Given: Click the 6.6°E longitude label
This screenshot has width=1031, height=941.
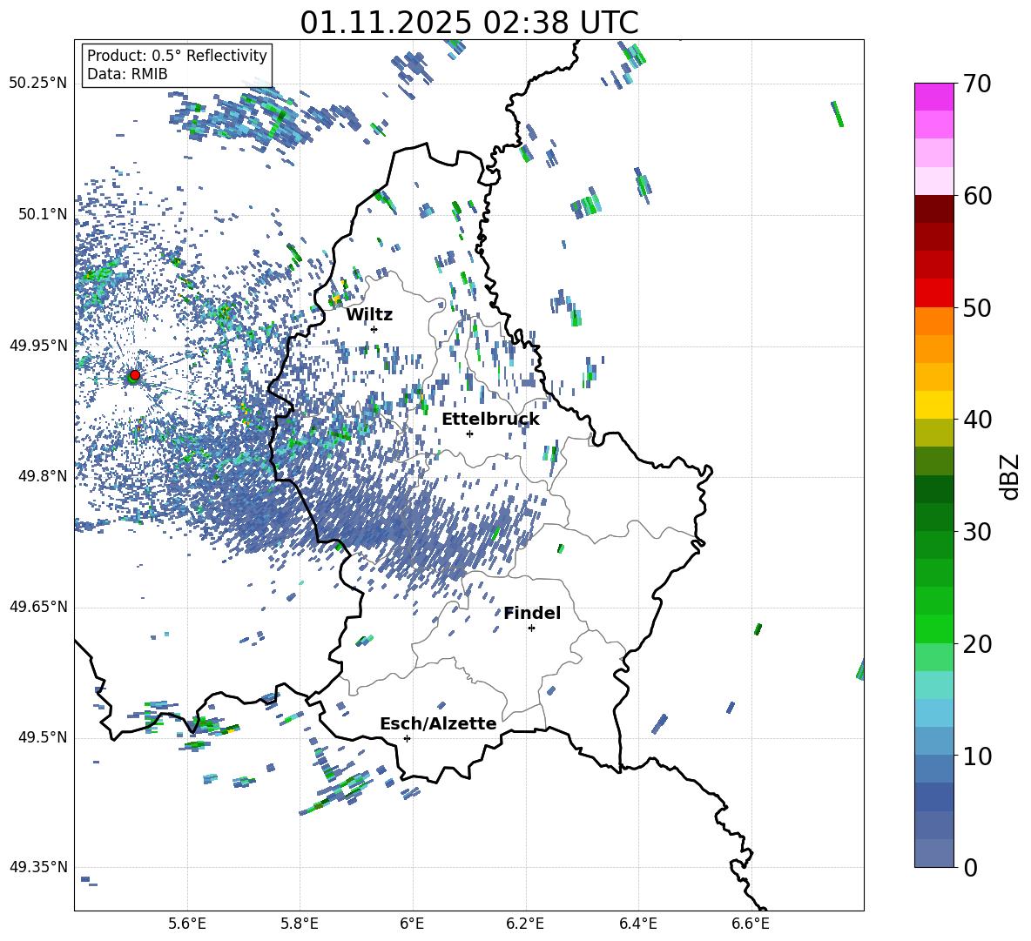Looking at the screenshot, I should coord(751,924).
